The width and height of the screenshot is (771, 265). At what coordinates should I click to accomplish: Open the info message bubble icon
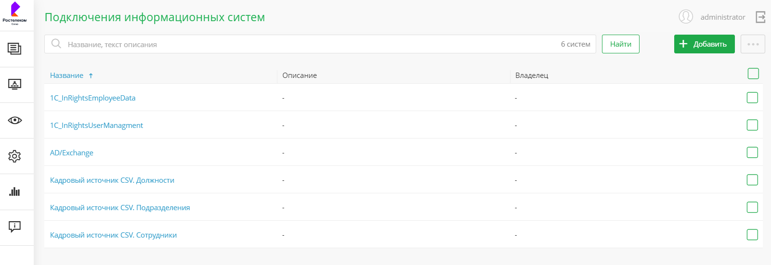(14, 227)
